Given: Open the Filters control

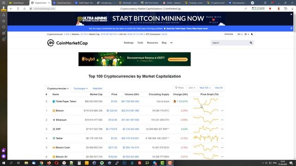Looking at the screenshot, I should 179,88.
